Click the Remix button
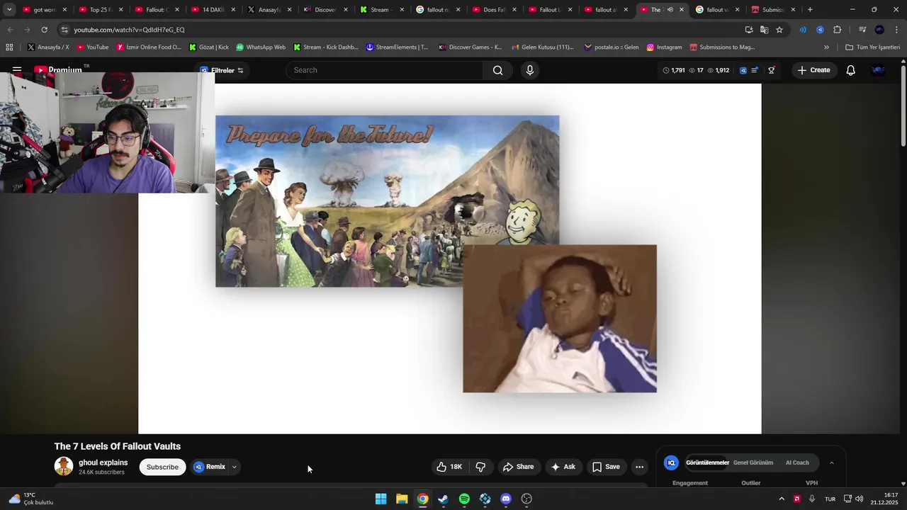 point(210,467)
